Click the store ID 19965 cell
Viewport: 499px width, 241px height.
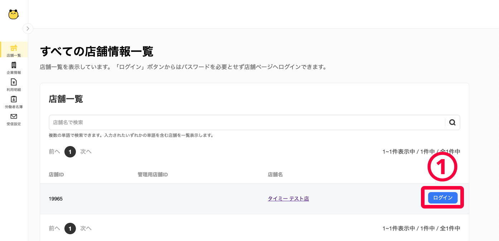tap(55, 199)
